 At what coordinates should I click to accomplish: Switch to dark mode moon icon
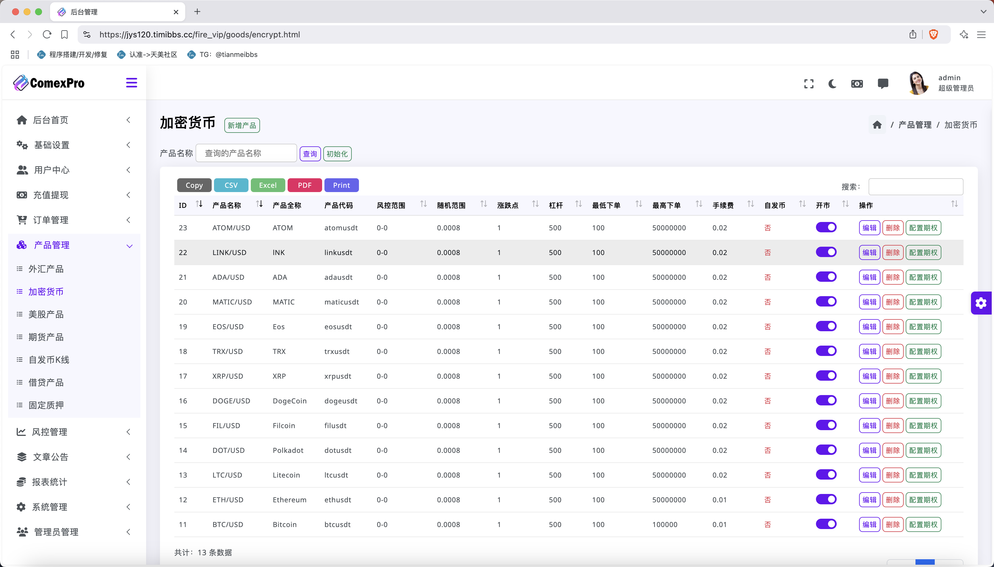[832, 84]
